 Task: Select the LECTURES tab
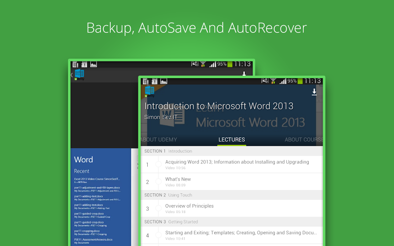(x=231, y=140)
